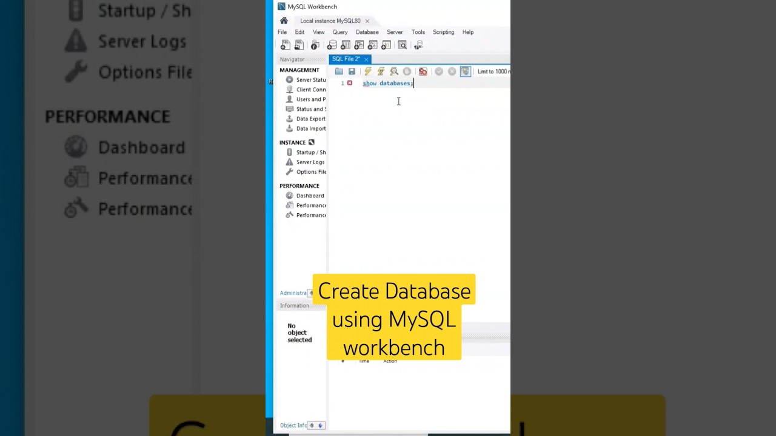Go to the Workbench home screen icon

coord(284,21)
